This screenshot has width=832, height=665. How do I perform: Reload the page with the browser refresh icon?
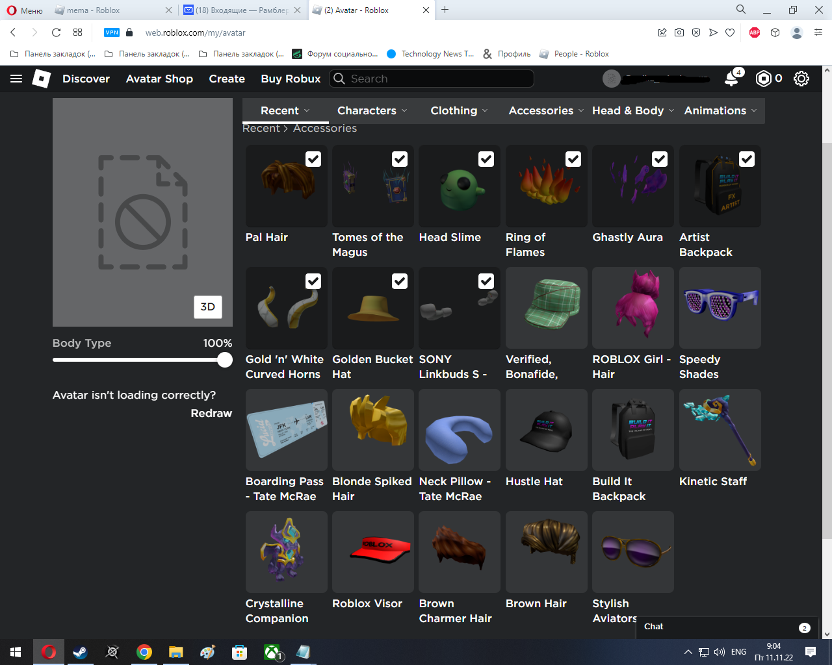(56, 32)
